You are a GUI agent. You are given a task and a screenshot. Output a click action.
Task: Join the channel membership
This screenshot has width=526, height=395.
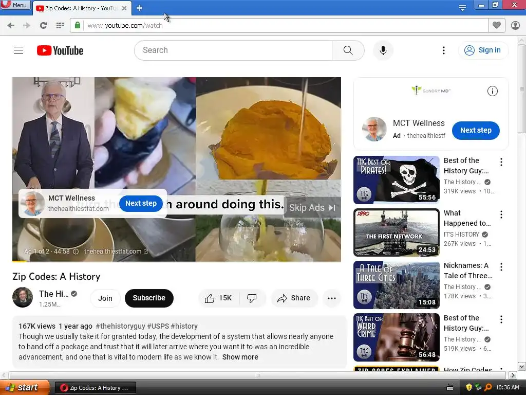click(x=105, y=298)
